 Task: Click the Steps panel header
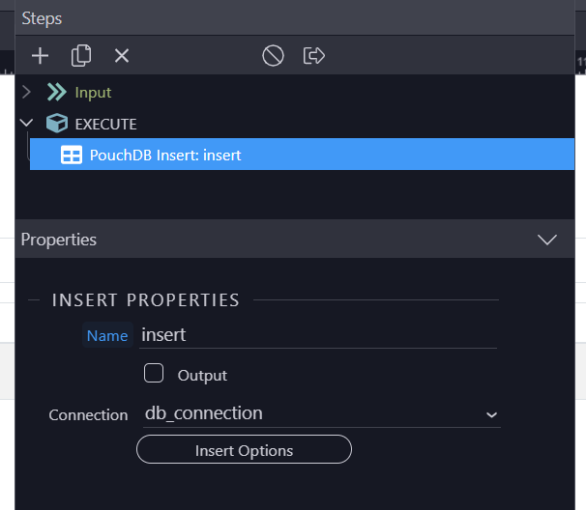[x=295, y=18]
